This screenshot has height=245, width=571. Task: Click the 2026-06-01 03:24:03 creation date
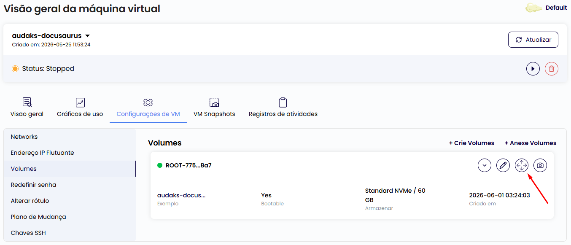499,195
